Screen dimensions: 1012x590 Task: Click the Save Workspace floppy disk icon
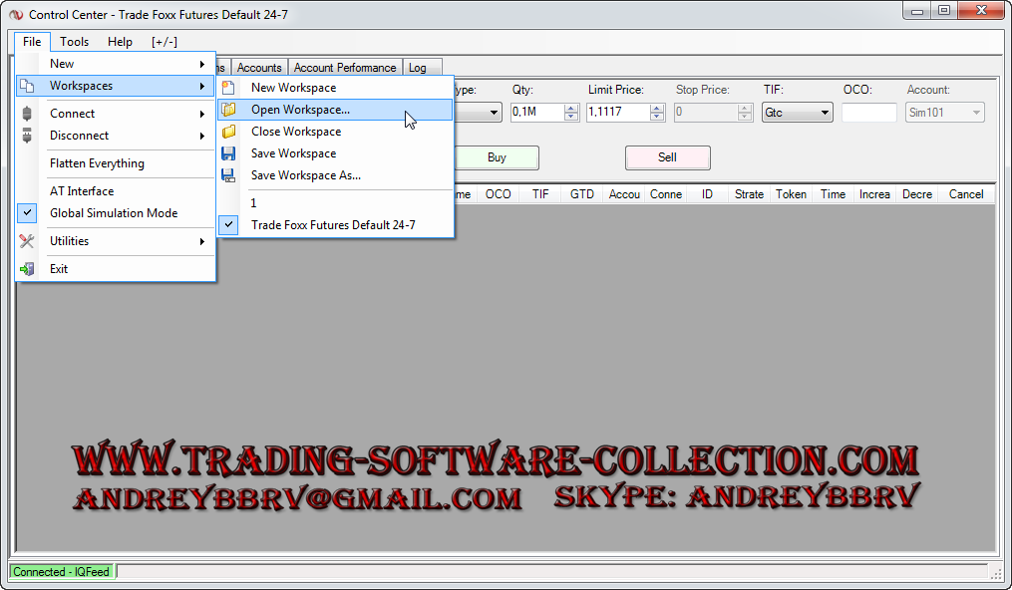point(228,153)
